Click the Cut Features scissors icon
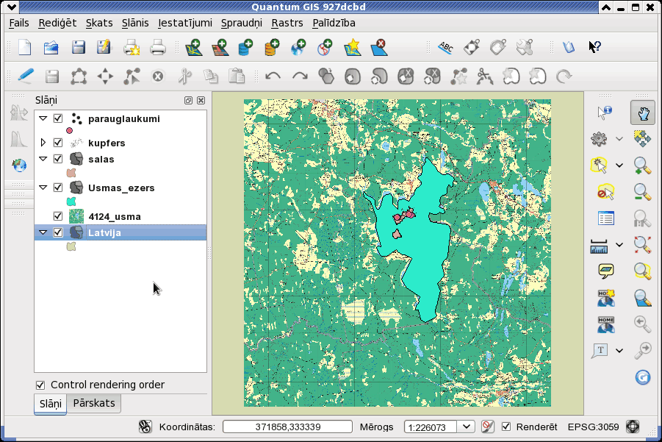Viewport: 662px width, 442px height. tap(184, 76)
